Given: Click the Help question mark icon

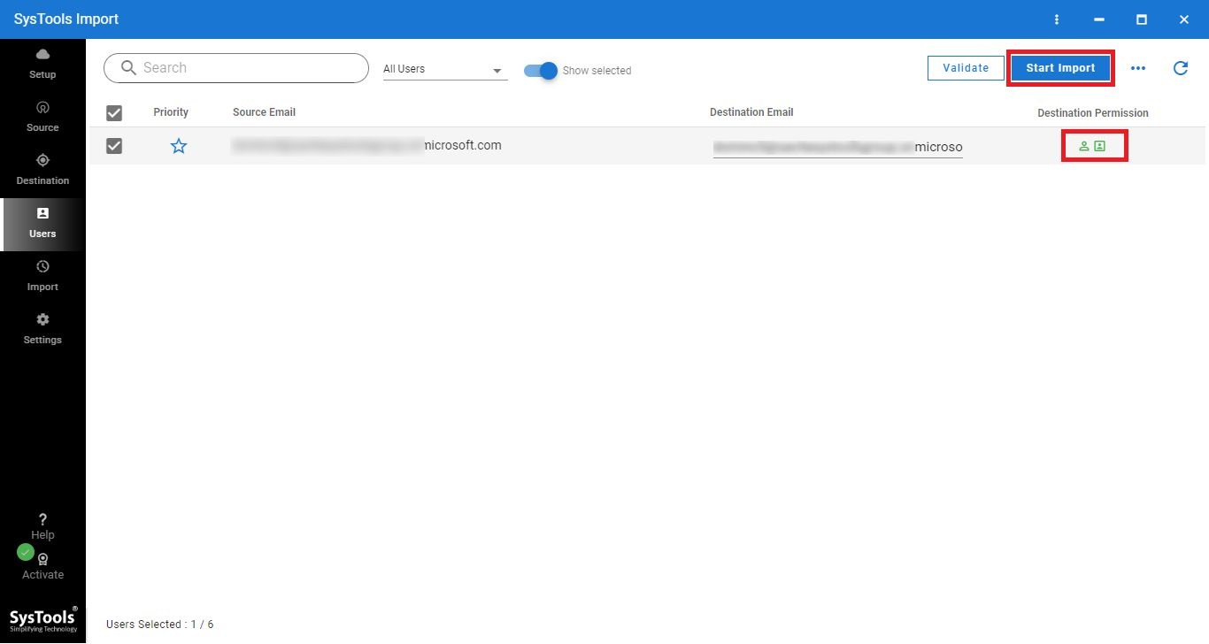Looking at the screenshot, I should (x=42, y=519).
